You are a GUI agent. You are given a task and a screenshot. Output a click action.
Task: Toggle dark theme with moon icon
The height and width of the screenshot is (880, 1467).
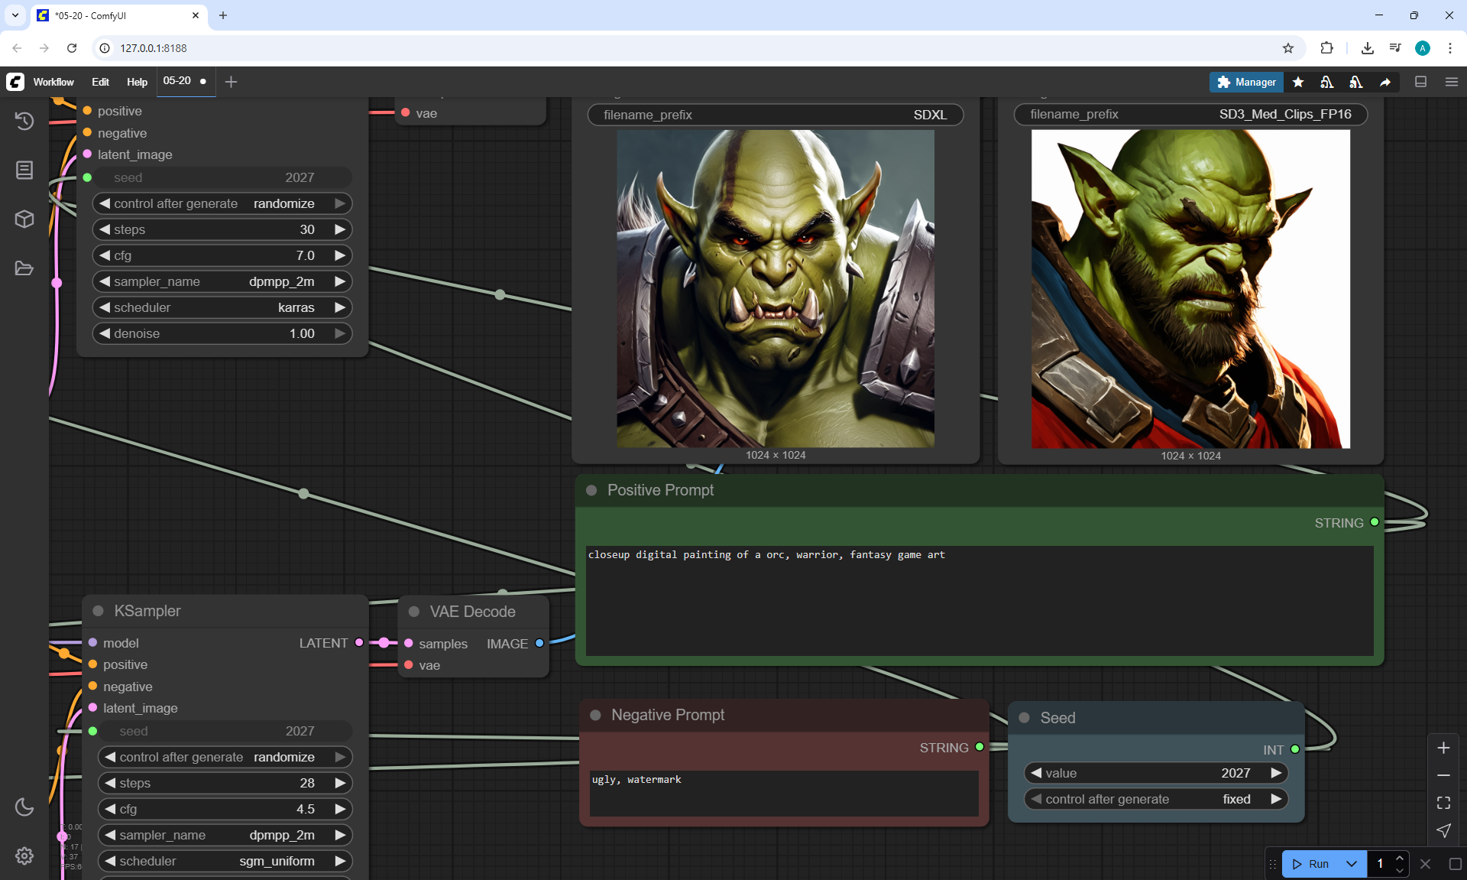(x=24, y=807)
